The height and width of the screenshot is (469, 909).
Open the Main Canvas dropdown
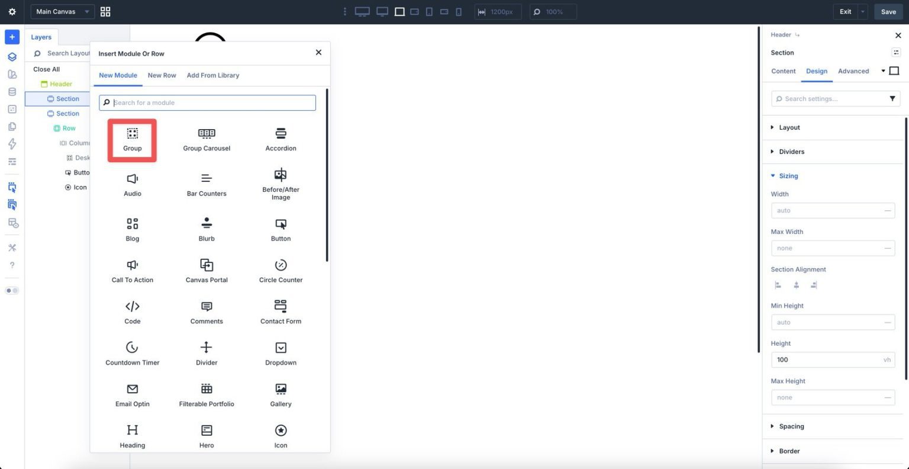coord(62,12)
